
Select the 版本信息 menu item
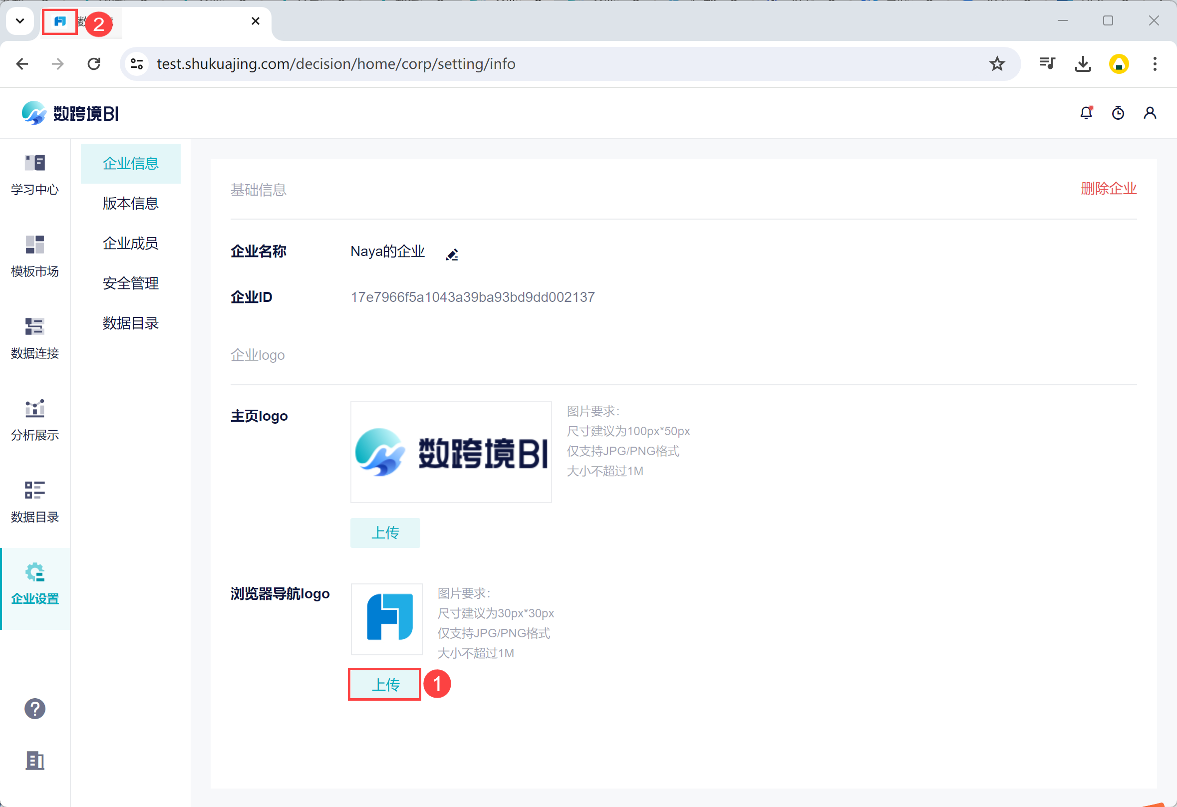(131, 204)
